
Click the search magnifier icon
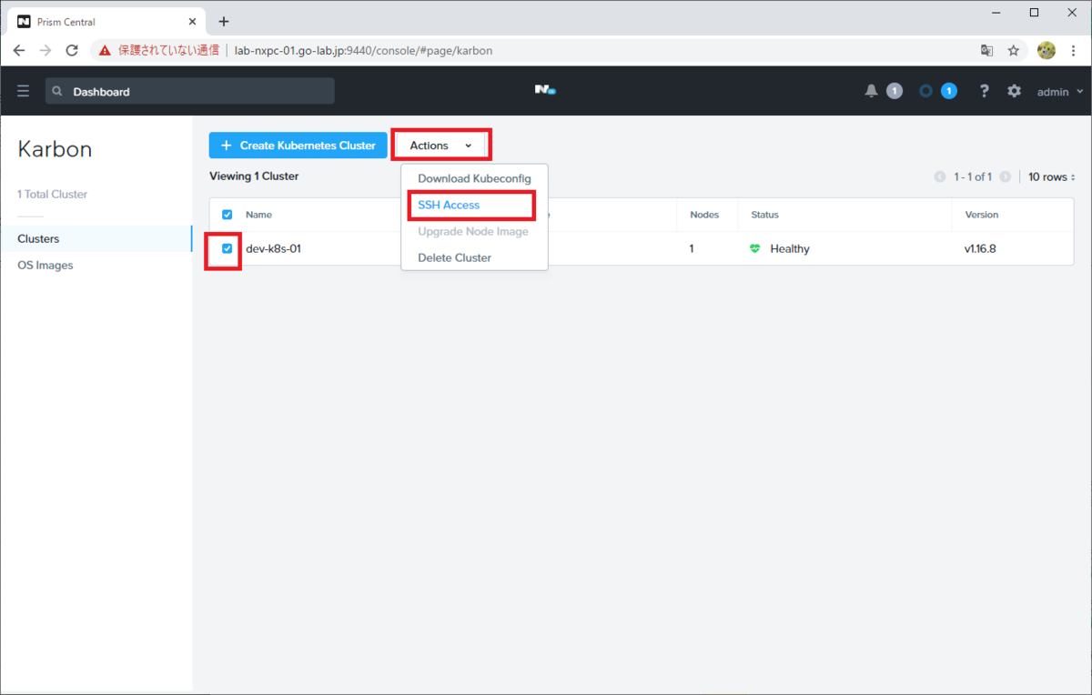(57, 91)
